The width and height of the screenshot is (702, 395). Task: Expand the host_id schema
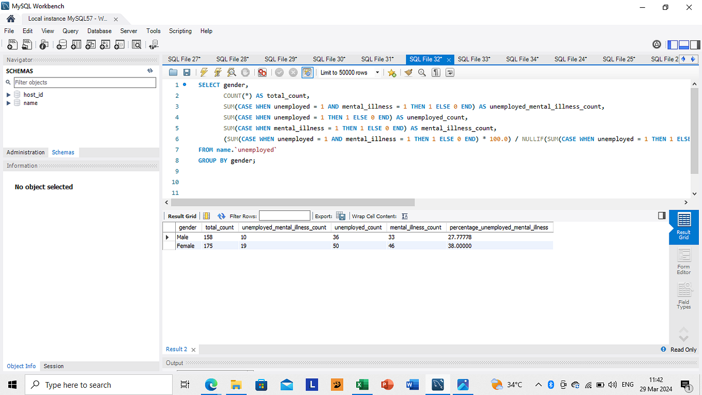(x=8, y=95)
